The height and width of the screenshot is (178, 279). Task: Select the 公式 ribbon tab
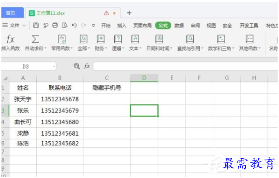[163, 26]
